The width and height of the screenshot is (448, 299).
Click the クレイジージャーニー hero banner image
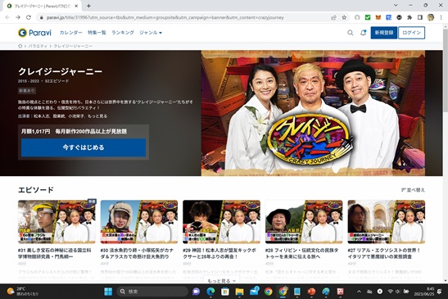(x=313, y=113)
